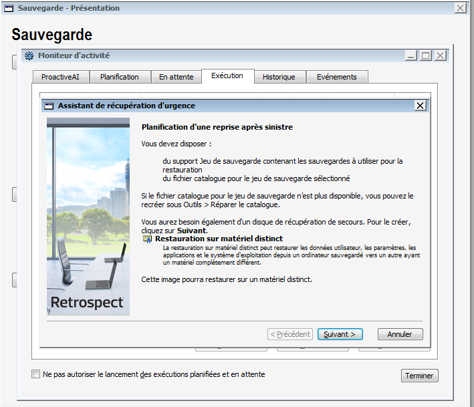Cancel the wizard with Annuler
This screenshot has height=407, width=474.
400,334
